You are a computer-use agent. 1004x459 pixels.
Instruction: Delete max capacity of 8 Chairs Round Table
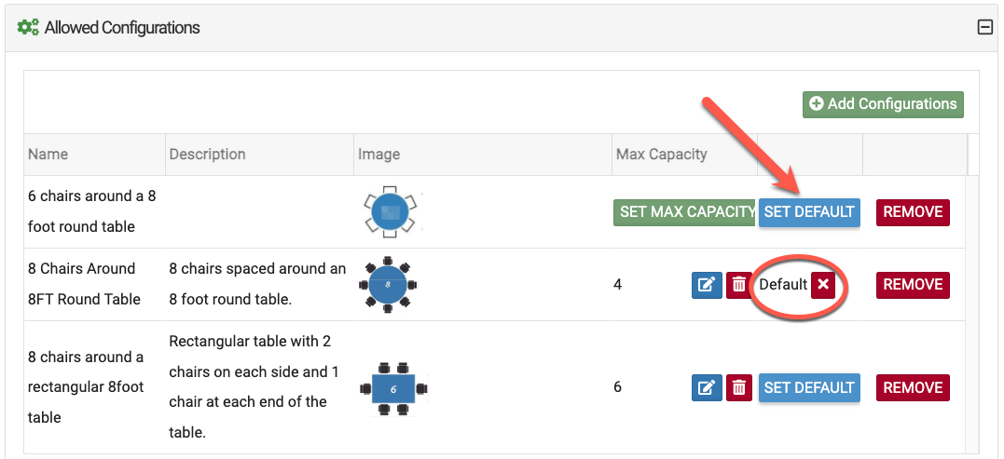coord(739,285)
